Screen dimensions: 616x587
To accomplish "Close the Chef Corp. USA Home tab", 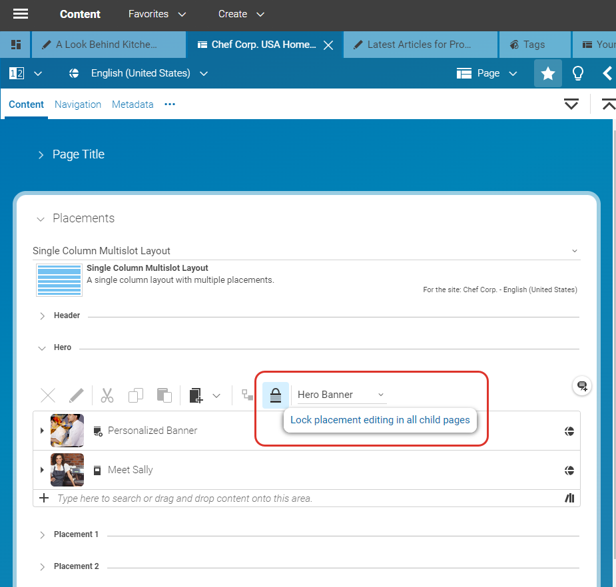I will tap(328, 45).
